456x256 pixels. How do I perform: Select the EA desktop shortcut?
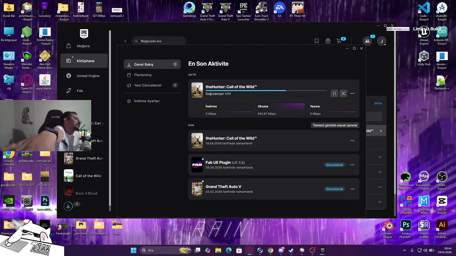(x=279, y=10)
